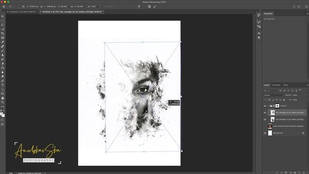Screen dimensions: 309x174
Task: Cancel the transform in options bar
Action: [149, 6]
